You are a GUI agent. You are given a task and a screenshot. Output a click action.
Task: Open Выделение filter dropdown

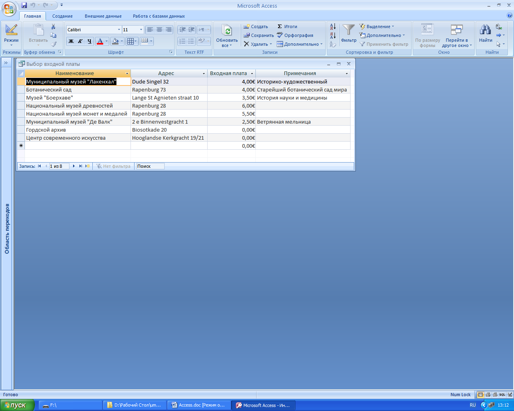pyautogui.click(x=377, y=26)
